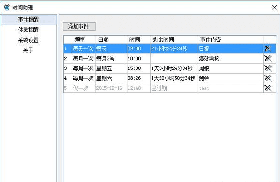Click the 每月2号 date cell
This screenshot has width=280, height=182.
pos(111,59)
